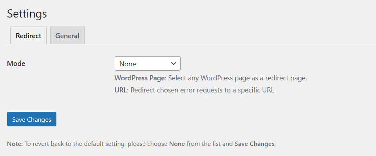Image resolution: width=376 pixels, height=156 pixels.
Task: Click 'please choose' in the note
Action: point(150,144)
